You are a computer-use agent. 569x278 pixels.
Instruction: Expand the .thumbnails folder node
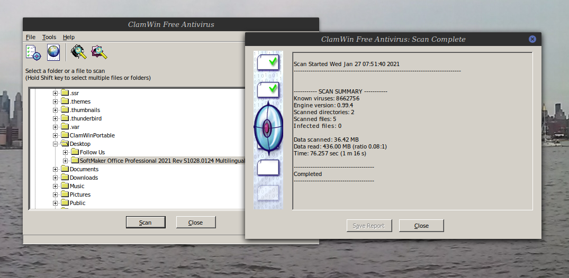coord(55,110)
